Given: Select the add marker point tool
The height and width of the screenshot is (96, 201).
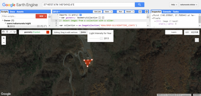Looking at the screenshot, I should pos(7,32).
